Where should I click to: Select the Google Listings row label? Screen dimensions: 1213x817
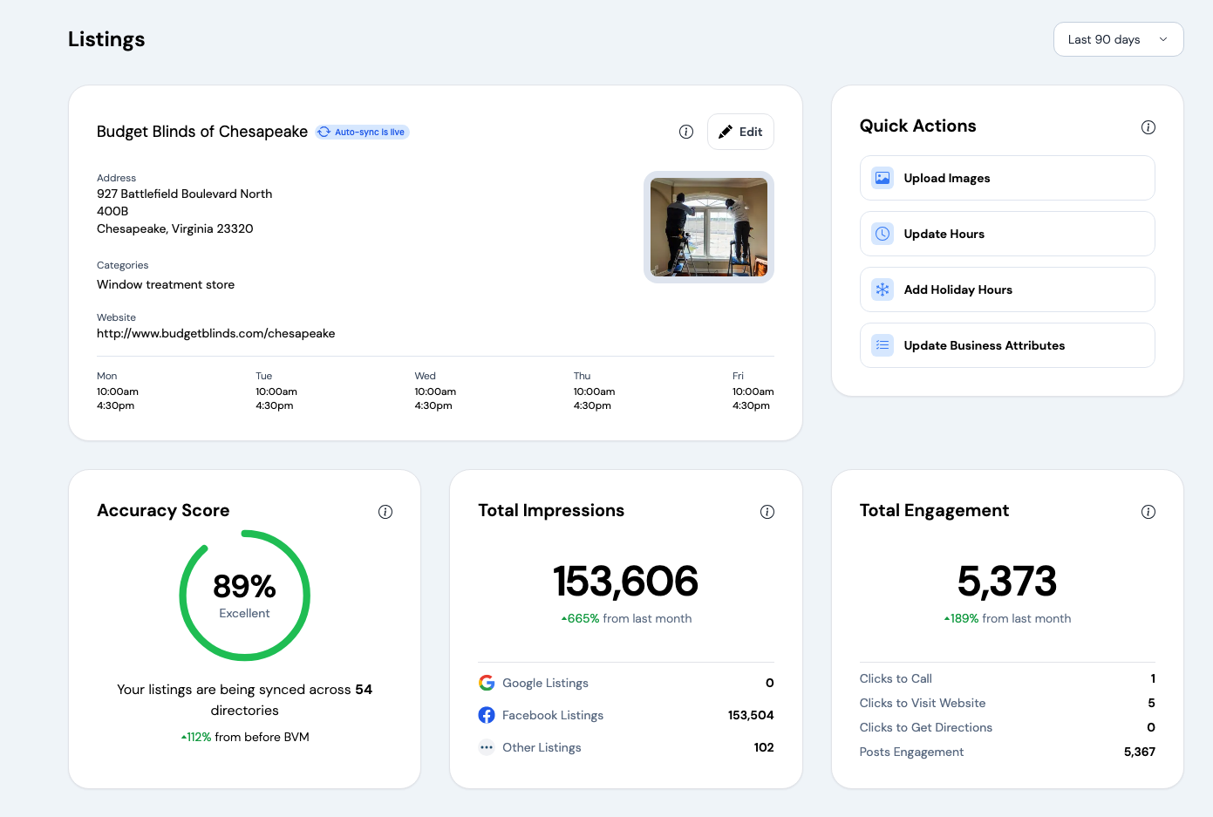pyautogui.click(x=545, y=683)
